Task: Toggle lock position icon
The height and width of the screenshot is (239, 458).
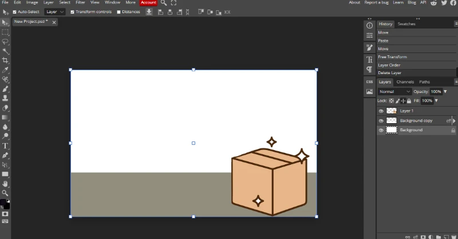Action: point(403,101)
